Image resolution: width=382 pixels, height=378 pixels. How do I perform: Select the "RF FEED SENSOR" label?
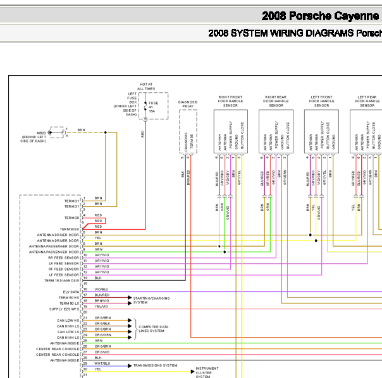63,269
